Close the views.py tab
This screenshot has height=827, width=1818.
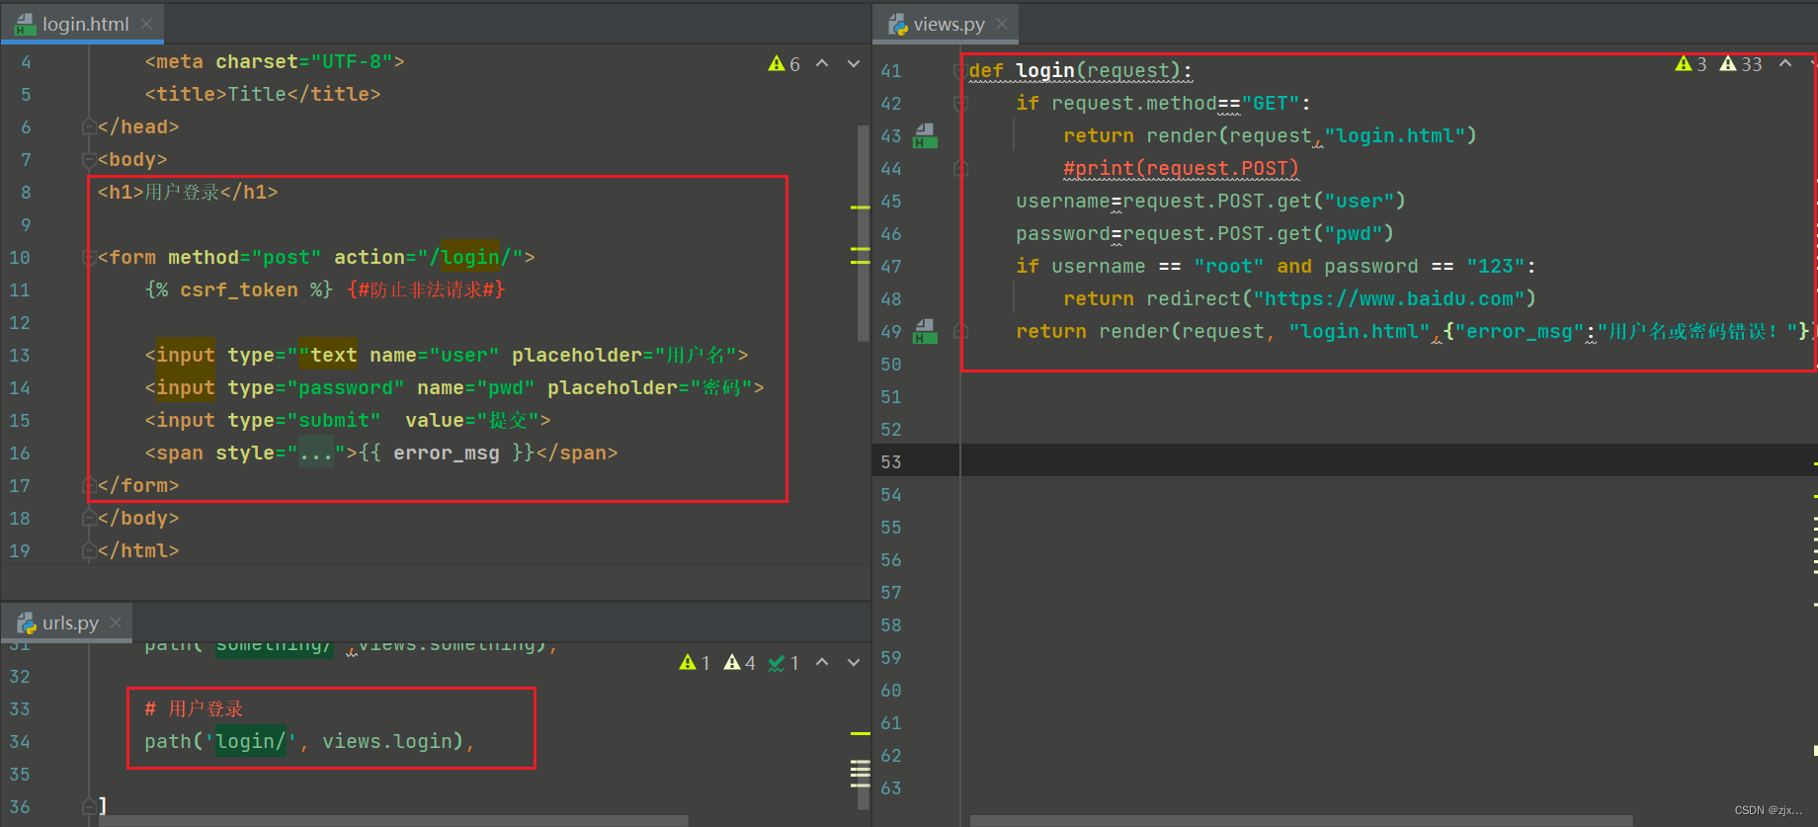point(1002,24)
